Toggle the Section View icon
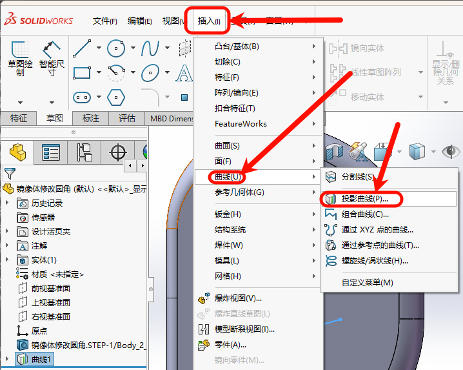Screen dimensions: 463x370 coord(333,152)
